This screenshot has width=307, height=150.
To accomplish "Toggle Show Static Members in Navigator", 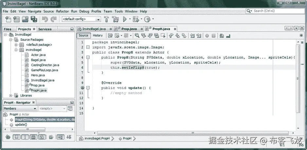I will pyautogui.click(x=25, y=137).
